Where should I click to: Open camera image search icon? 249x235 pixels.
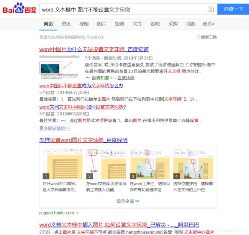coord(211,9)
